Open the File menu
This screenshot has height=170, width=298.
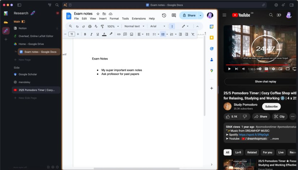[77, 18]
